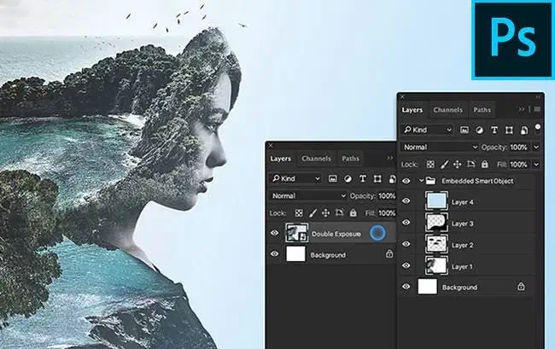555x349 pixels.
Task: Click the adjustment layer filter icon in right panel
Action: pyautogui.click(x=478, y=130)
